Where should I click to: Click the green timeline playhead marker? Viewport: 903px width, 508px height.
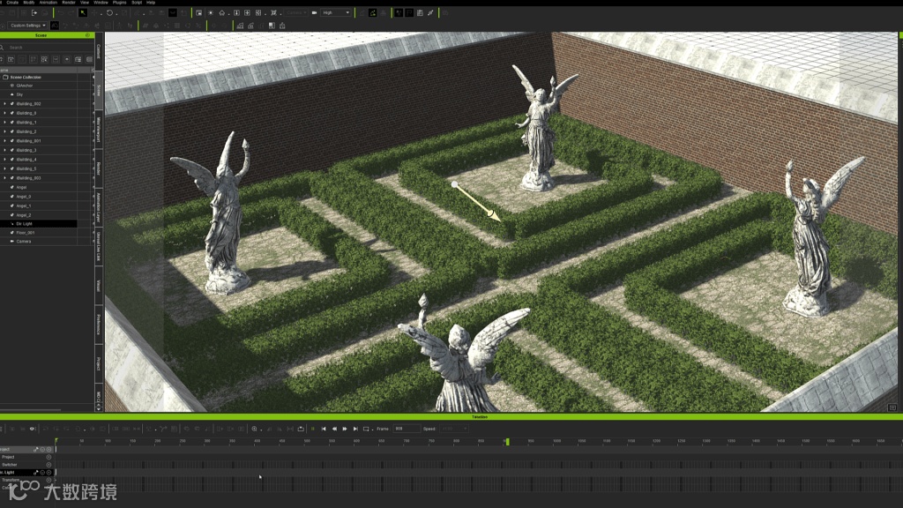[x=507, y=442]
